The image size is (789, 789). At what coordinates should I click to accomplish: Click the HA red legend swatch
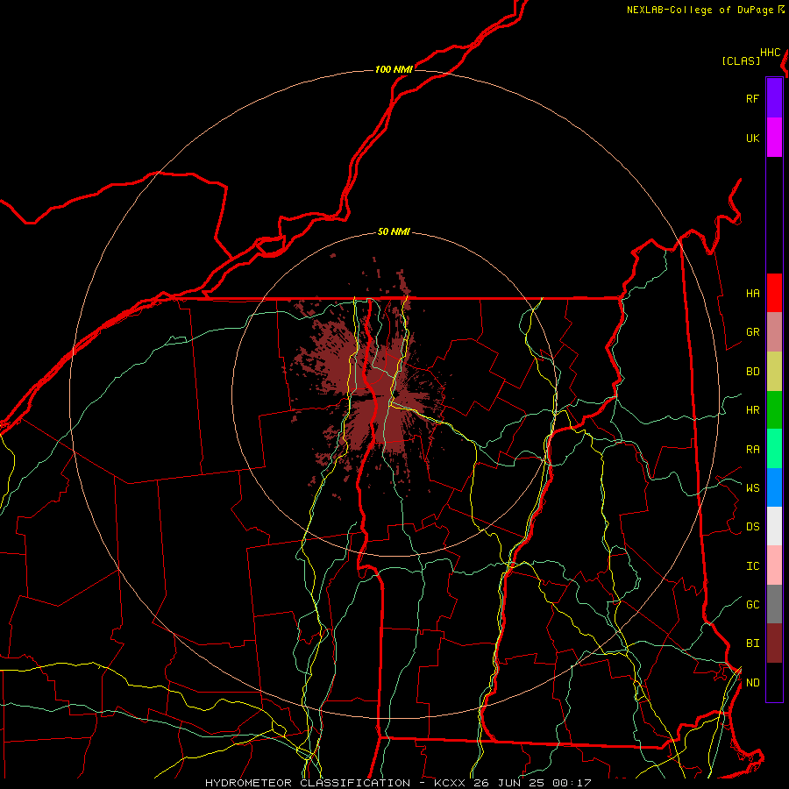(774, 293)
